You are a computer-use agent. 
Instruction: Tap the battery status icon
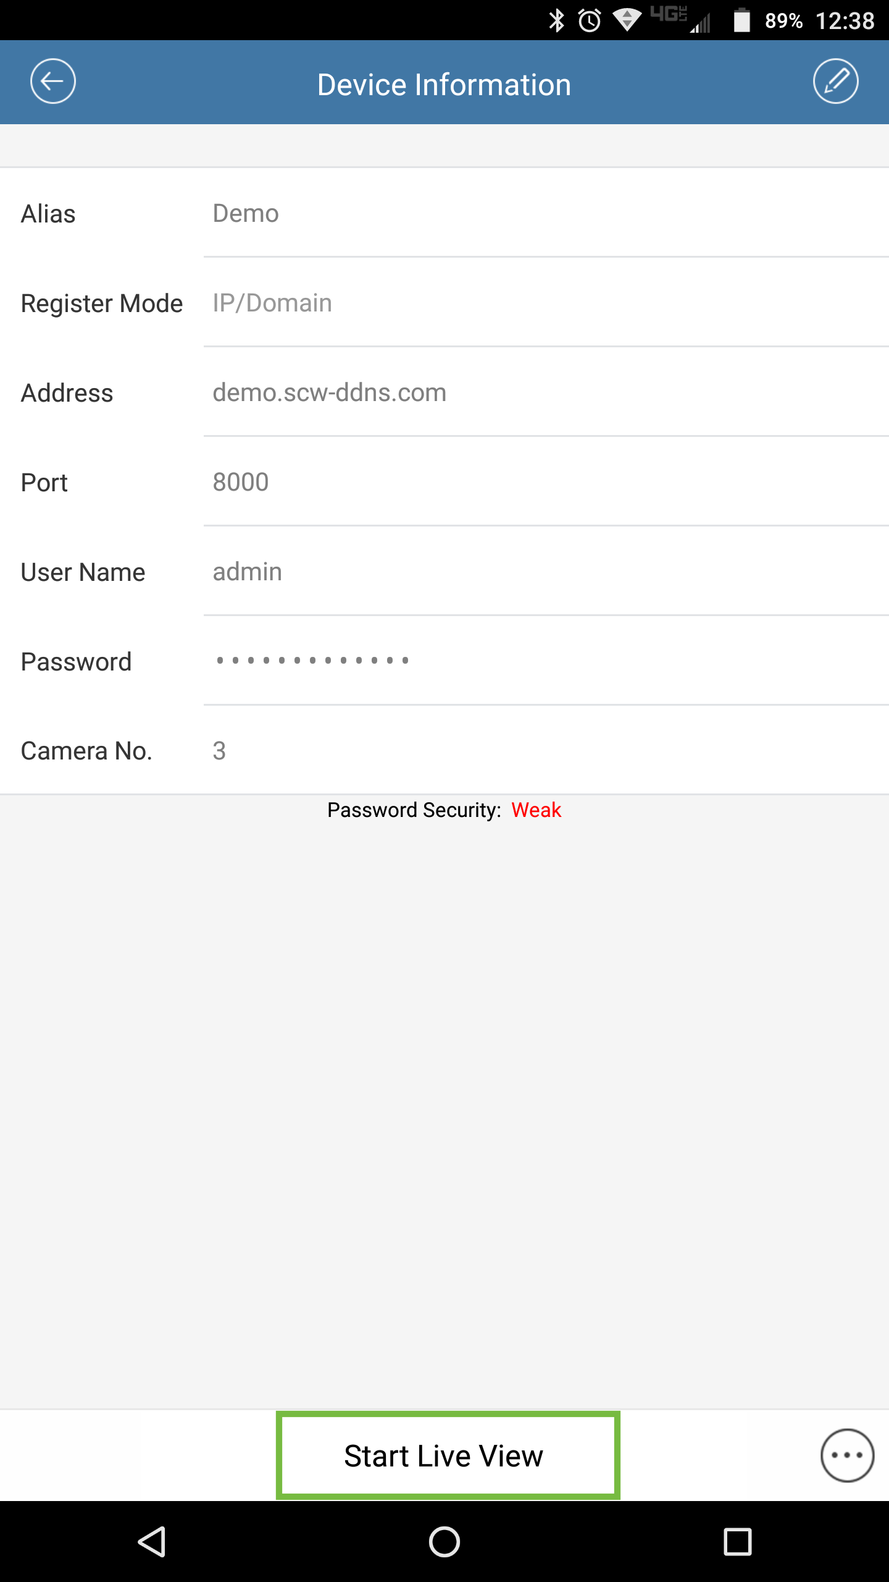[741, 20]
